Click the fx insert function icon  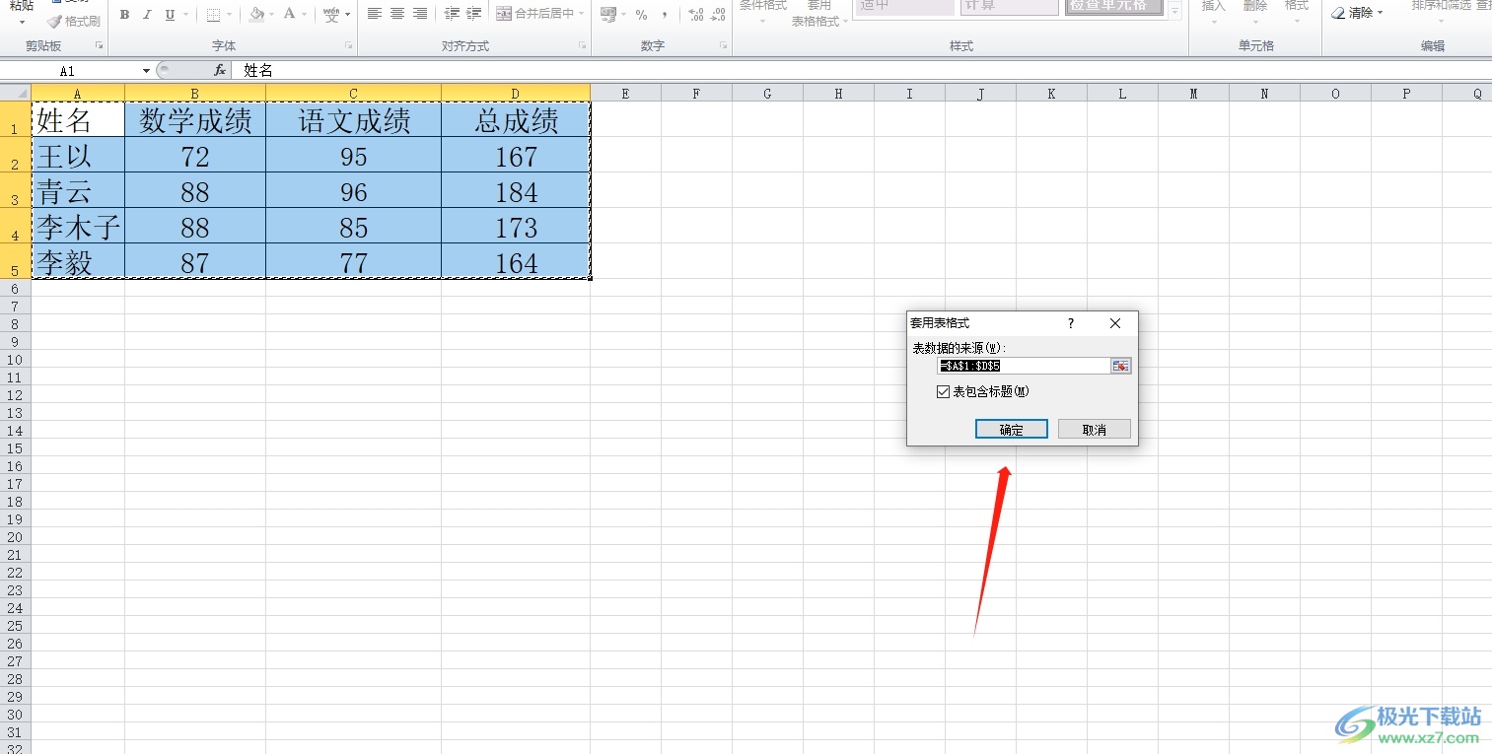(220, 71)
